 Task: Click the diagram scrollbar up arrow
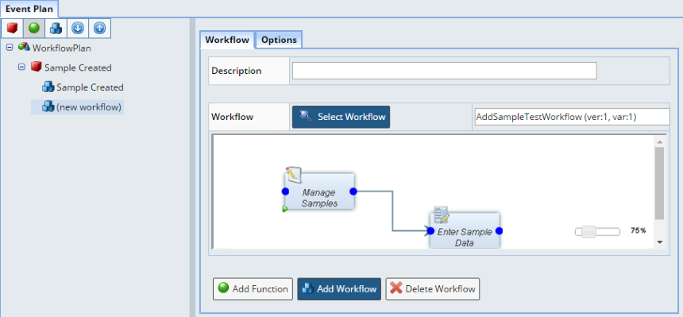tap(659, 142)
